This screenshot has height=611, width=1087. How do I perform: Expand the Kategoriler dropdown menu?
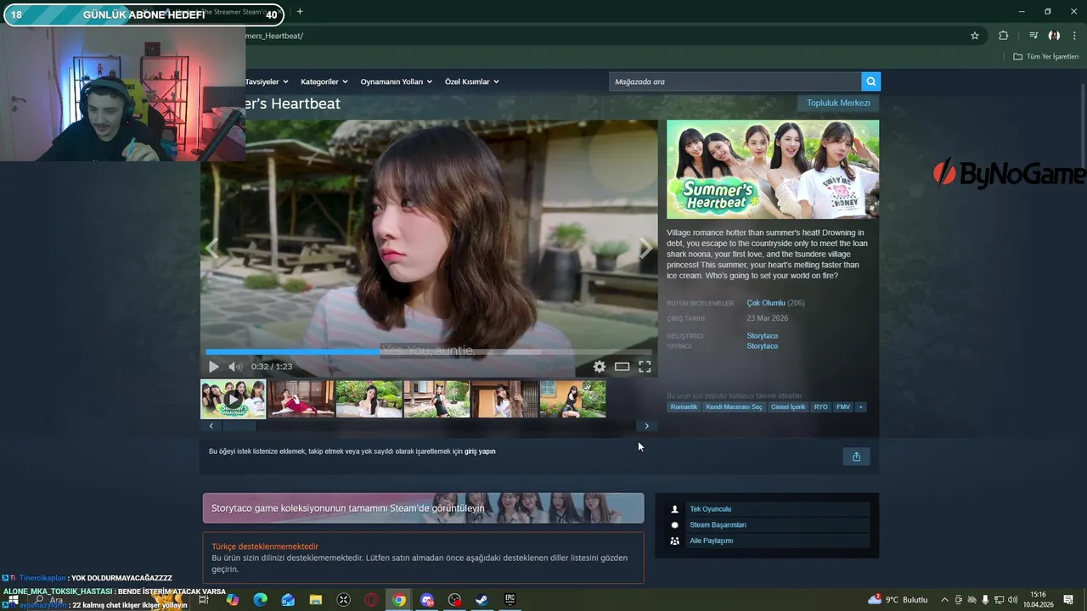(324, 81)
